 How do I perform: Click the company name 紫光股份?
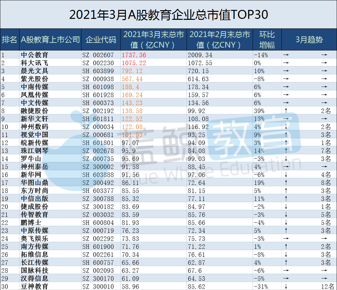point(34,79)
